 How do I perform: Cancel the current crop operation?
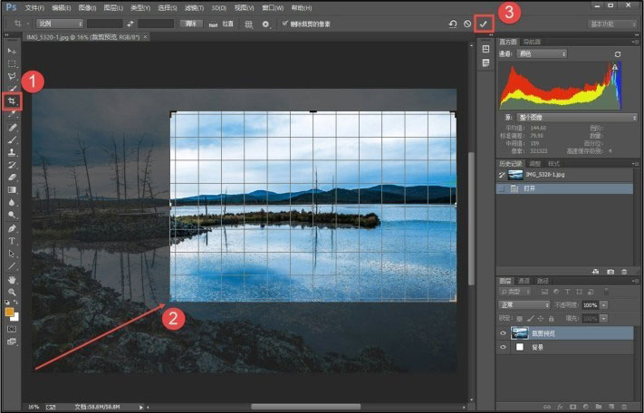click(x=467, y=24)
